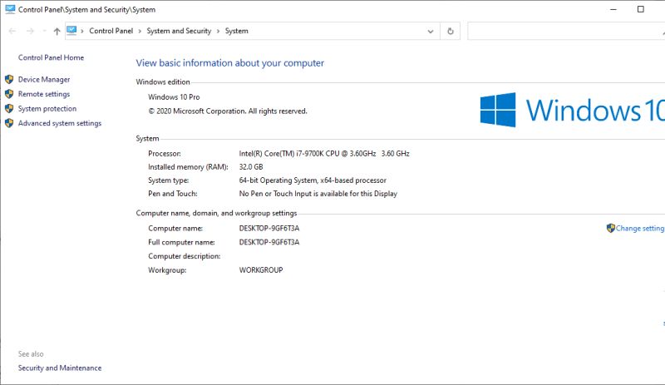Click the shield icon beside Change settings

click(611, 229)
